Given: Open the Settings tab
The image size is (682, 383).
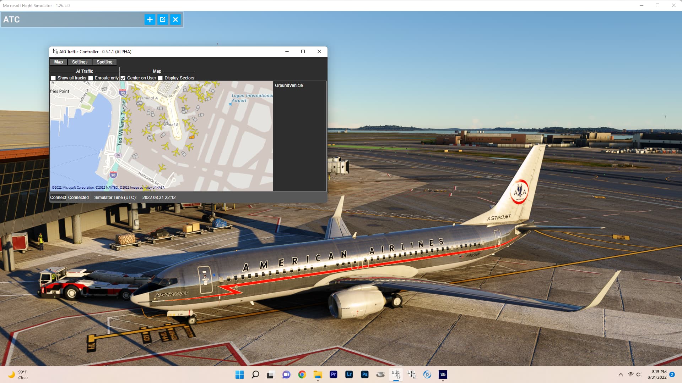Looking at the screenshot, I should click(x=80, y=62).
